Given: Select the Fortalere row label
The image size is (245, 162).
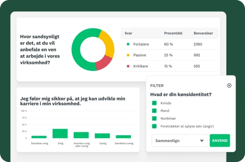Looking at the screenshot, I should click(x=141, y=44).
